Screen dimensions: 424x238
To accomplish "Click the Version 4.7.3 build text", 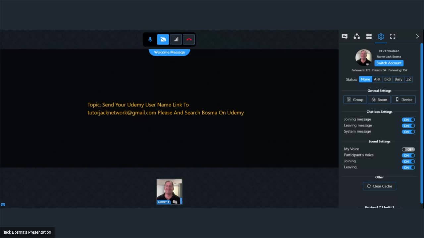I will 379,207.
